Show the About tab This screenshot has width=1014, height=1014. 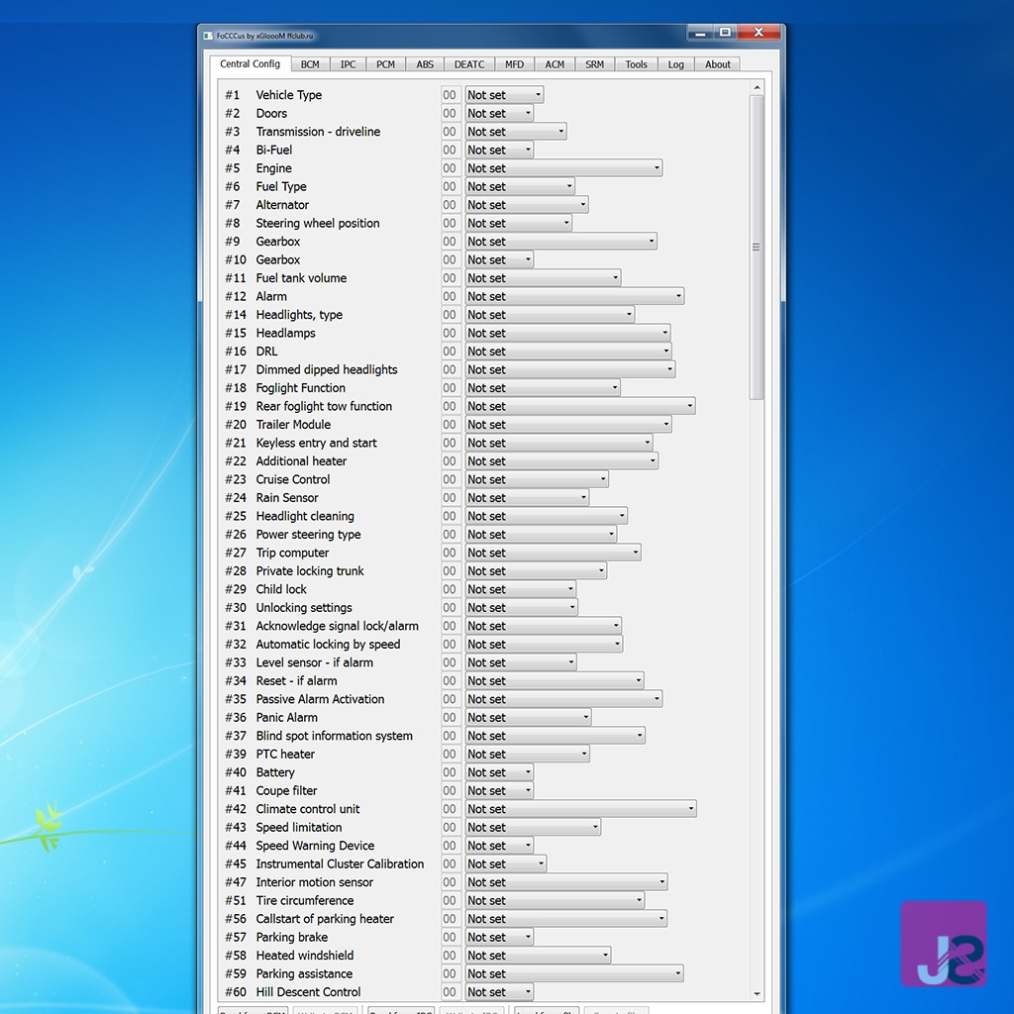[718, 64]
